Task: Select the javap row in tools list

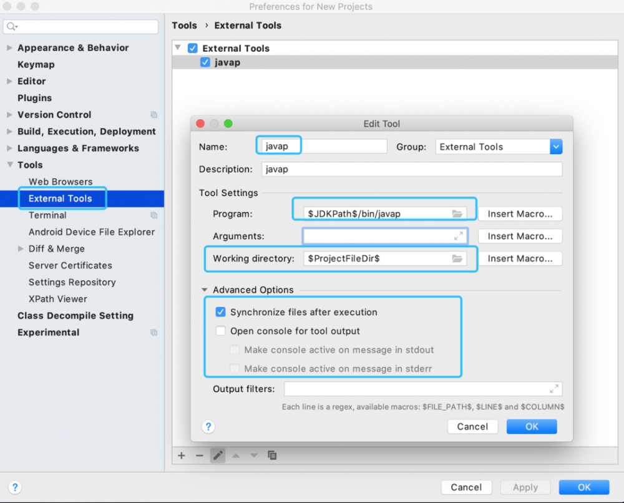Action: pyautogui.click(x=395, y=62)
